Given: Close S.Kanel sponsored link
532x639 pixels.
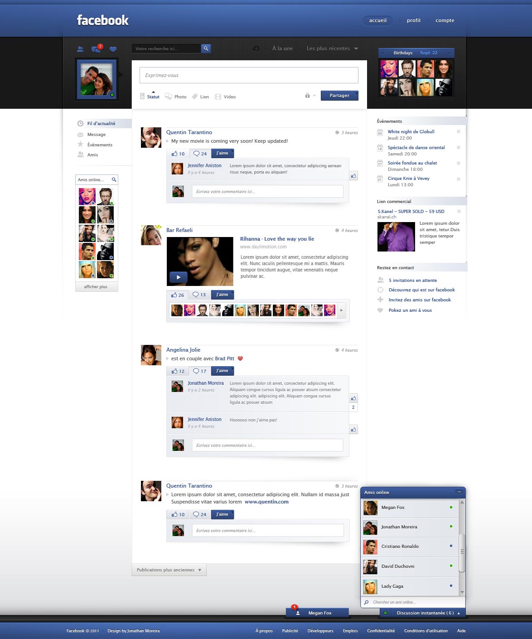Looking at the screenshot, I should pos(459,212).
